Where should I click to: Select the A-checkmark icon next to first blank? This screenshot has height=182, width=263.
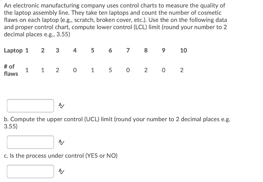61,105
